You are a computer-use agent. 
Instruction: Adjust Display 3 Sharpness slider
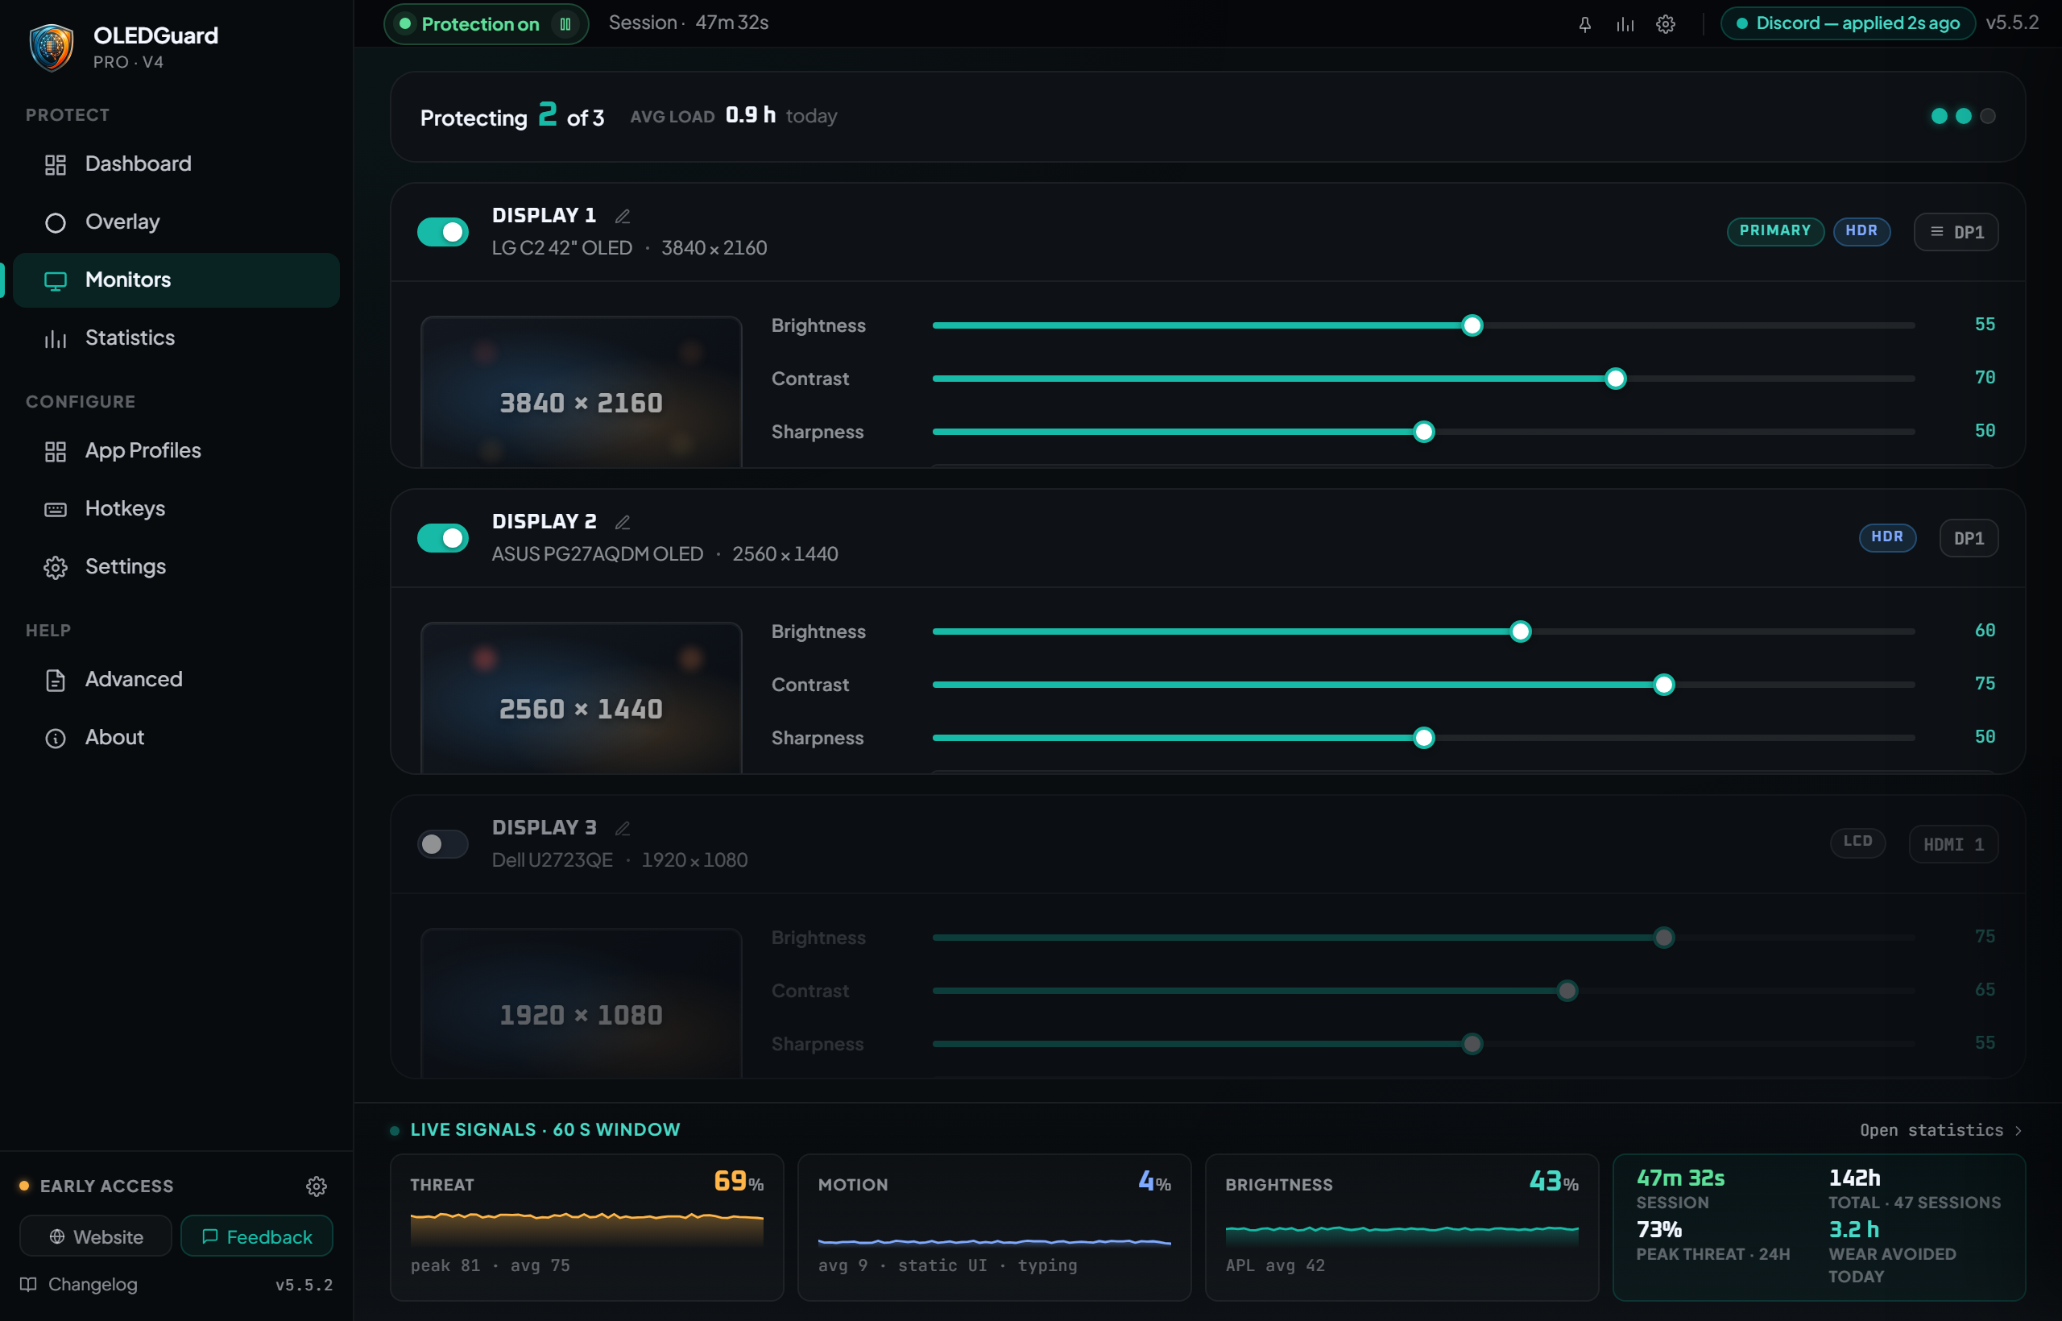(x=1423, y=1045)
